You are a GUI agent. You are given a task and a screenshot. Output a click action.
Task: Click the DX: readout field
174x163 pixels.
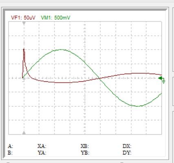127,146
